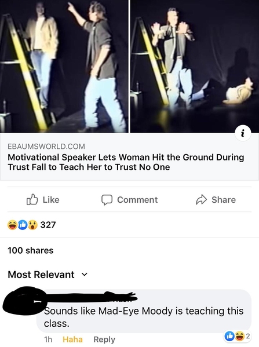The image size is (259, 347).
Task: Click the info icon on the article image
Action: [243, 133]
